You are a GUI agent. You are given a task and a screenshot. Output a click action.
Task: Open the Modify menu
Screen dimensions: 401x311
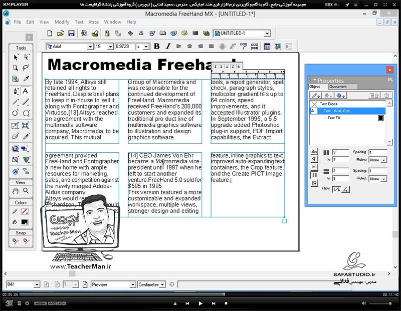point(62,22)
